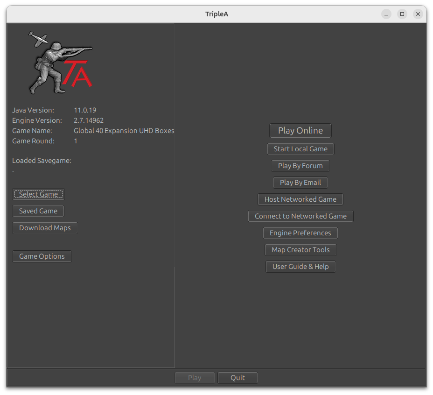Click the Game Name value text
433x395 pixels.
pyautogui.click(x=124, y=131)
